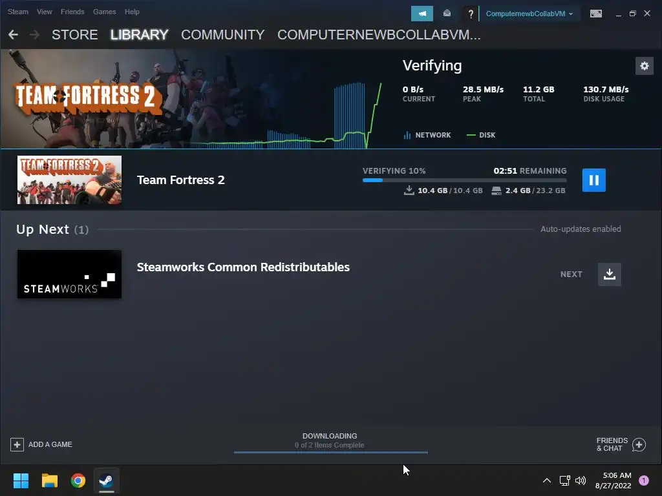Open File Explorer from taskbar

pyautogui.click(x=49, y=480)
